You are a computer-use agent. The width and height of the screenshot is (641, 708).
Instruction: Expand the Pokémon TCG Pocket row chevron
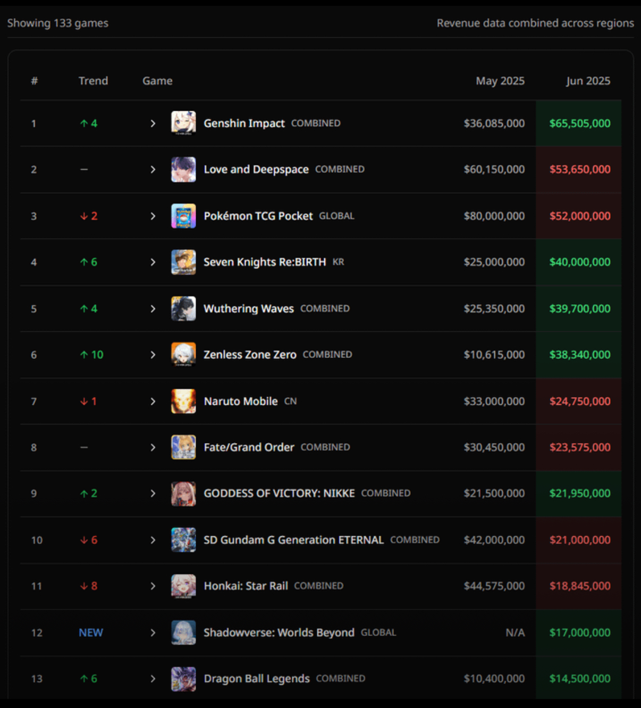[153, 216]
